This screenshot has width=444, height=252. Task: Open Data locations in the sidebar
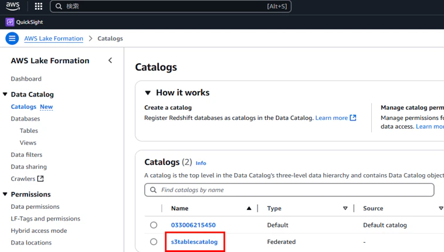[x=31, y=243]
